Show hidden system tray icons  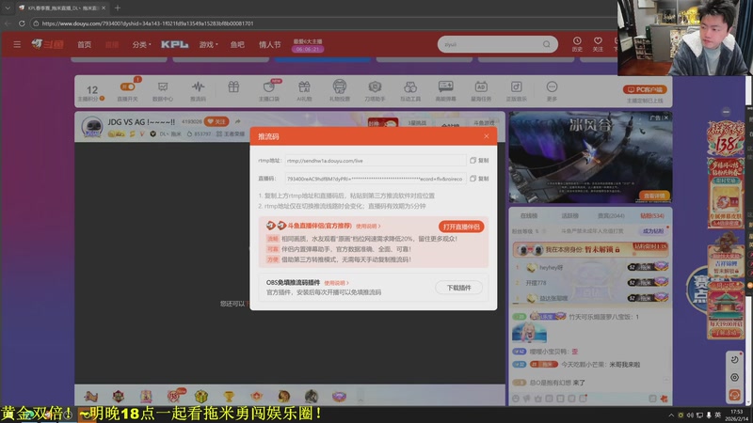(671, 415)
